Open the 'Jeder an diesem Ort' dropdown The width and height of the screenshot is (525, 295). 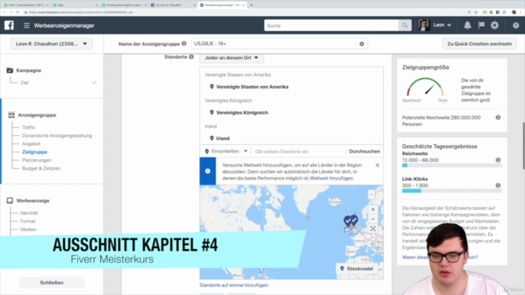[231, 58]
